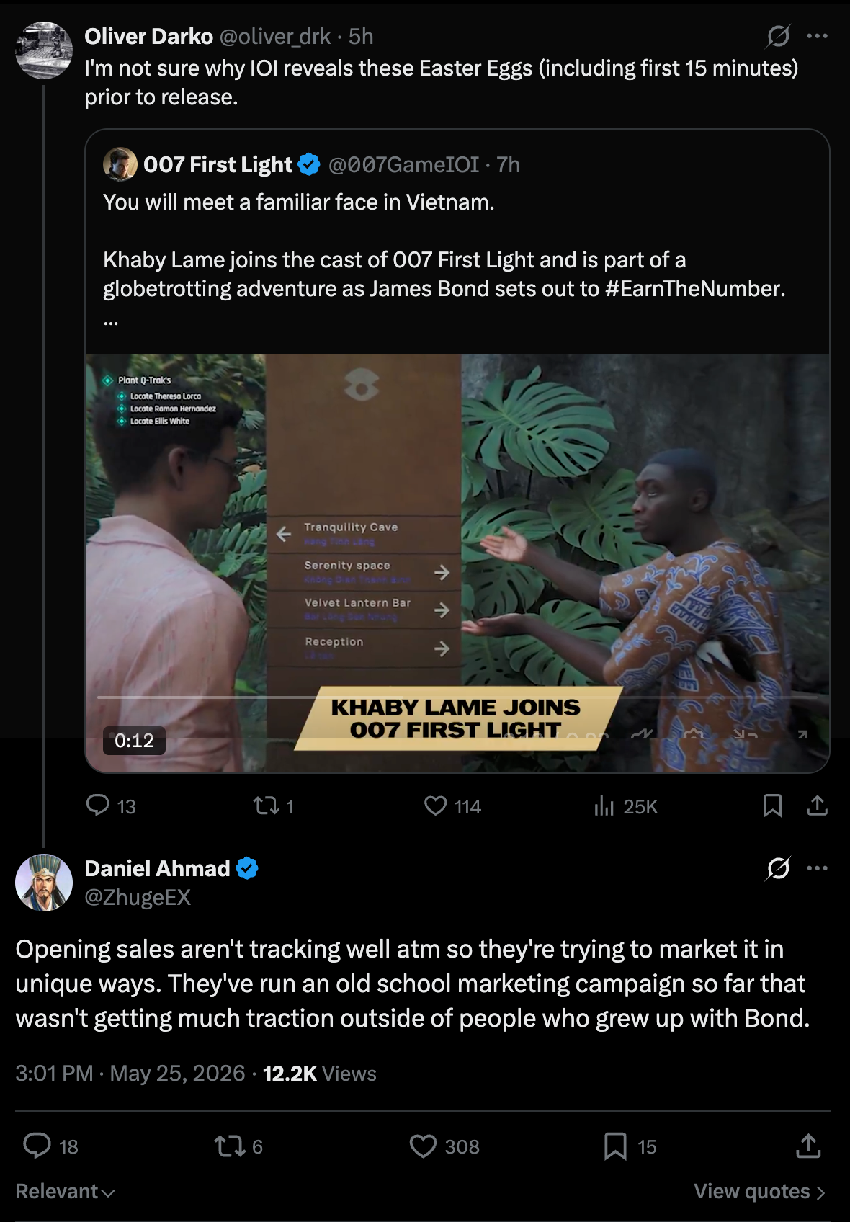
Task: Open View quotes link
Action: [759, 1192]
